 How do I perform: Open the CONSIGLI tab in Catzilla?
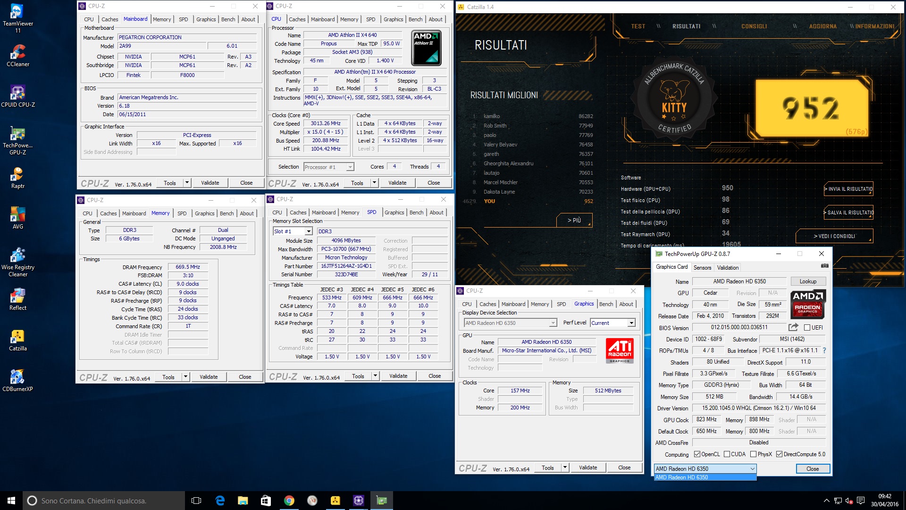(x=754, y=26)
